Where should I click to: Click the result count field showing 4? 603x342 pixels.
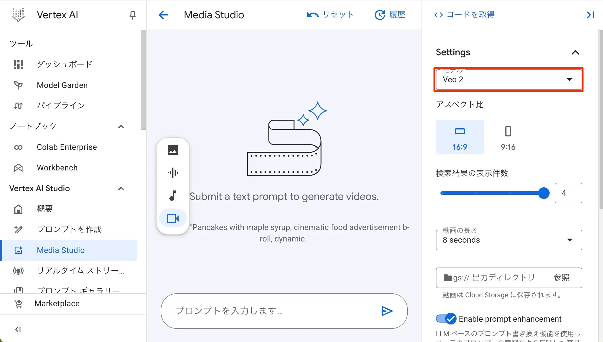[568, 193]
